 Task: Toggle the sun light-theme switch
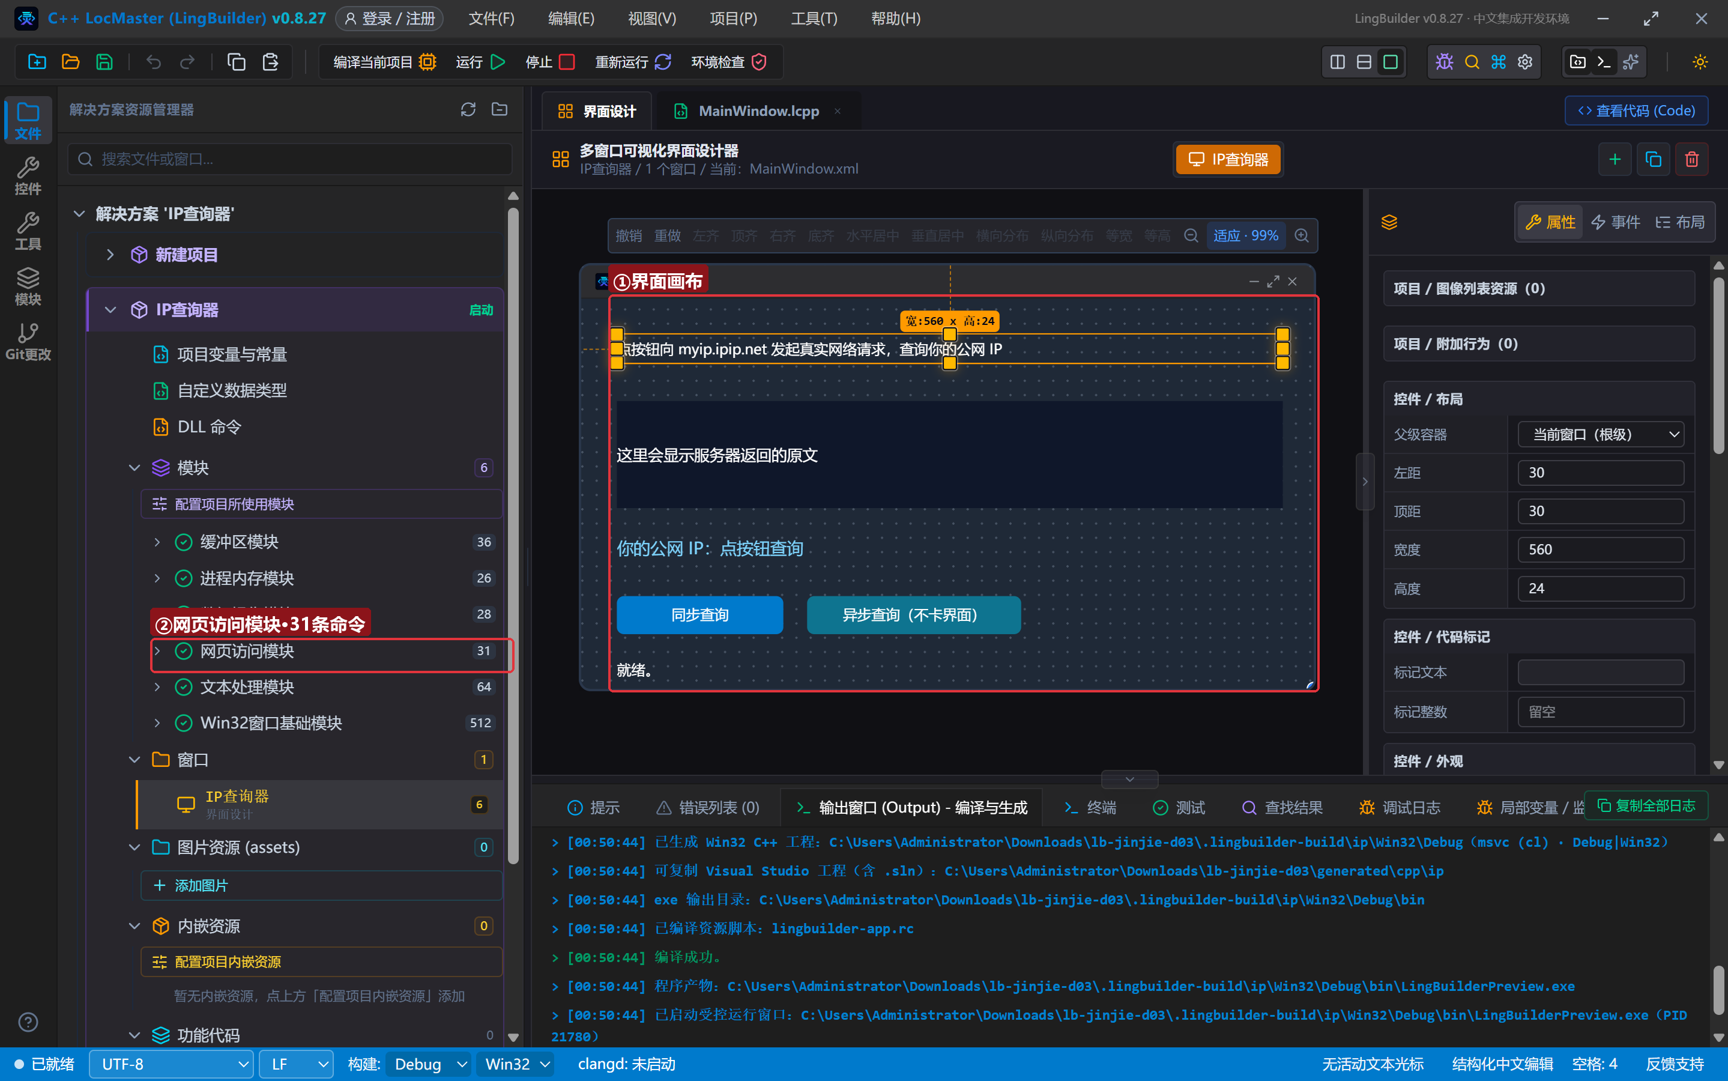point(1700,62)
